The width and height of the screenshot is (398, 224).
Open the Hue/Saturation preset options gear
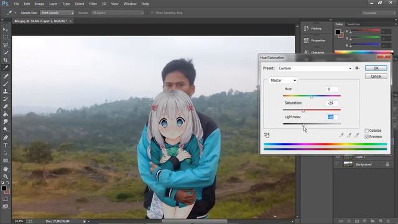pos(358,68)
